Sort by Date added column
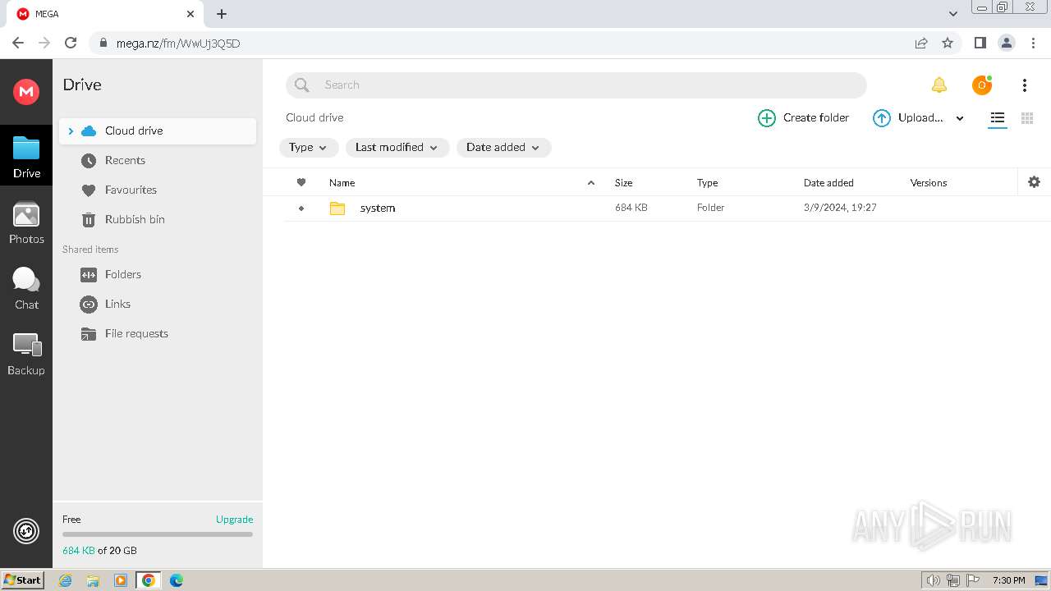Viewport: 1051px width, 591px height. pyautogui.click(x=828, y=183)
